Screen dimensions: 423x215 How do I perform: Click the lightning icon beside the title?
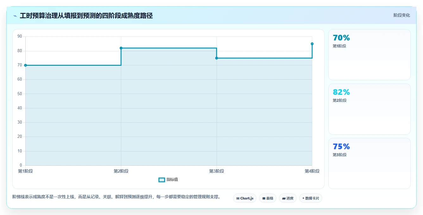click(15, 16)
